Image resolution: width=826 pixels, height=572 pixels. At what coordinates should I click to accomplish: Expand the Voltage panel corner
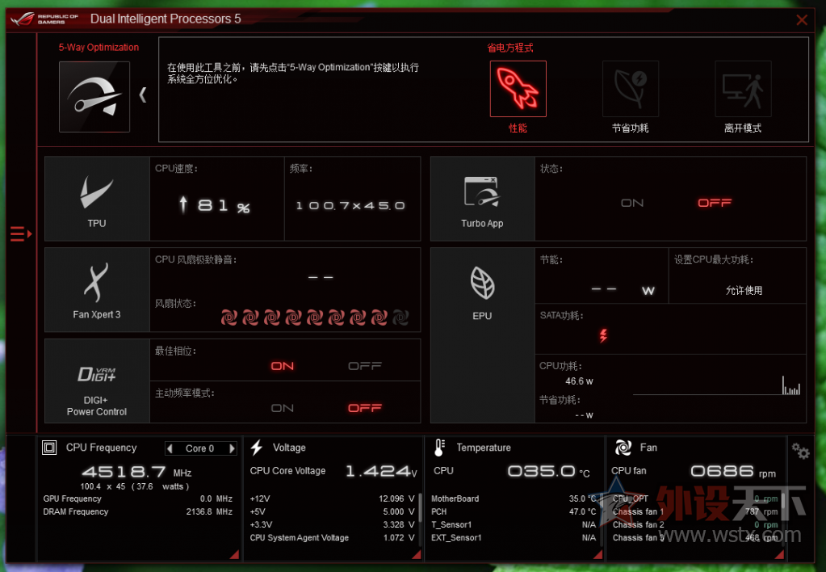pos(417,554)
